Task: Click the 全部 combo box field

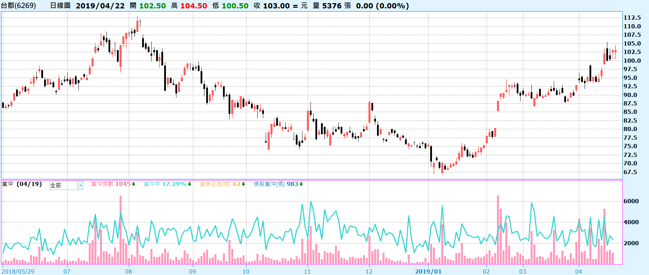Action: click(63, 185)
